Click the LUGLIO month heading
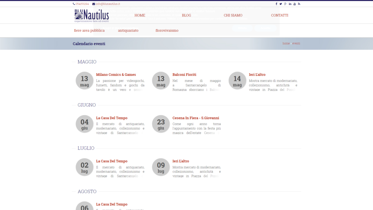 (86, 148)
